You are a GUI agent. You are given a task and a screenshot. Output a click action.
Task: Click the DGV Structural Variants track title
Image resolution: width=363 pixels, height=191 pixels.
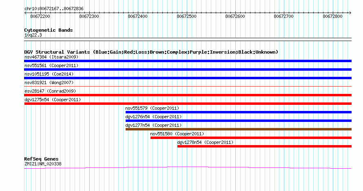coord(151,52)
